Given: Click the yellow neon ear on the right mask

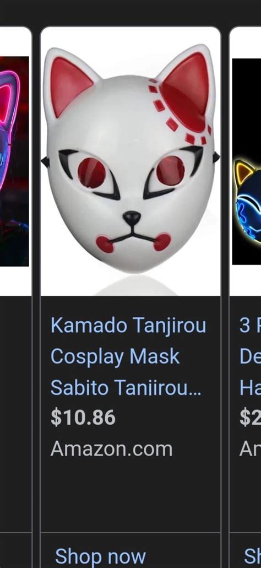Looking at the screenshot, I should tap(243, 173).
